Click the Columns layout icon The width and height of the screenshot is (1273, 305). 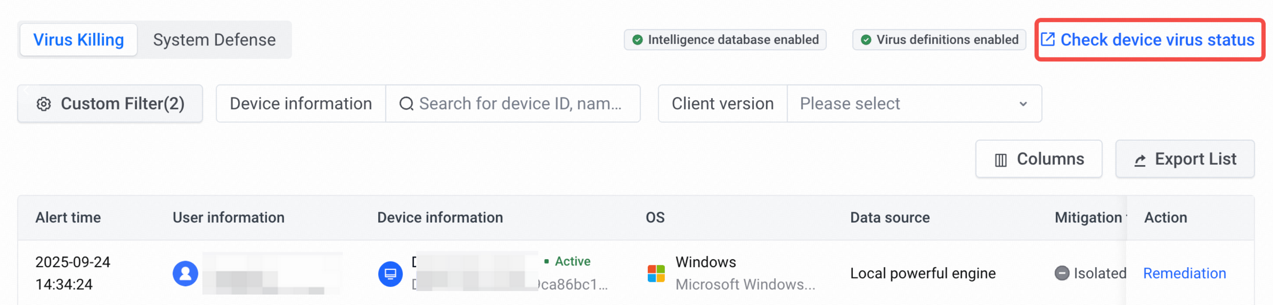click(x=1001, y=160)
